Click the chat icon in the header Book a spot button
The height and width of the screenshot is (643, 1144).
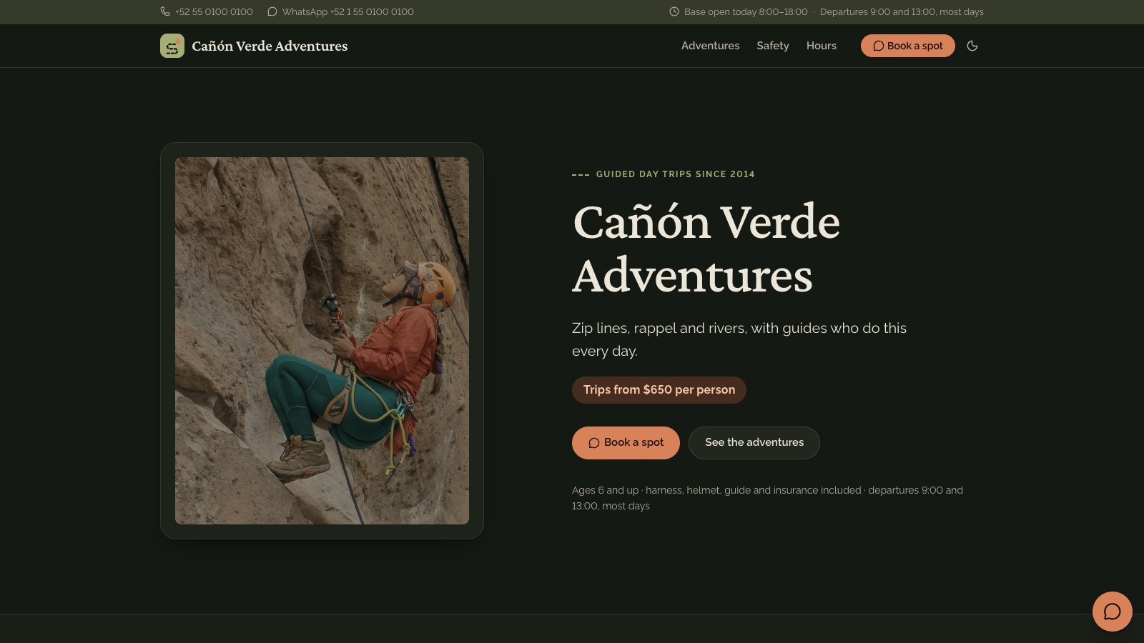pos(879,46)
